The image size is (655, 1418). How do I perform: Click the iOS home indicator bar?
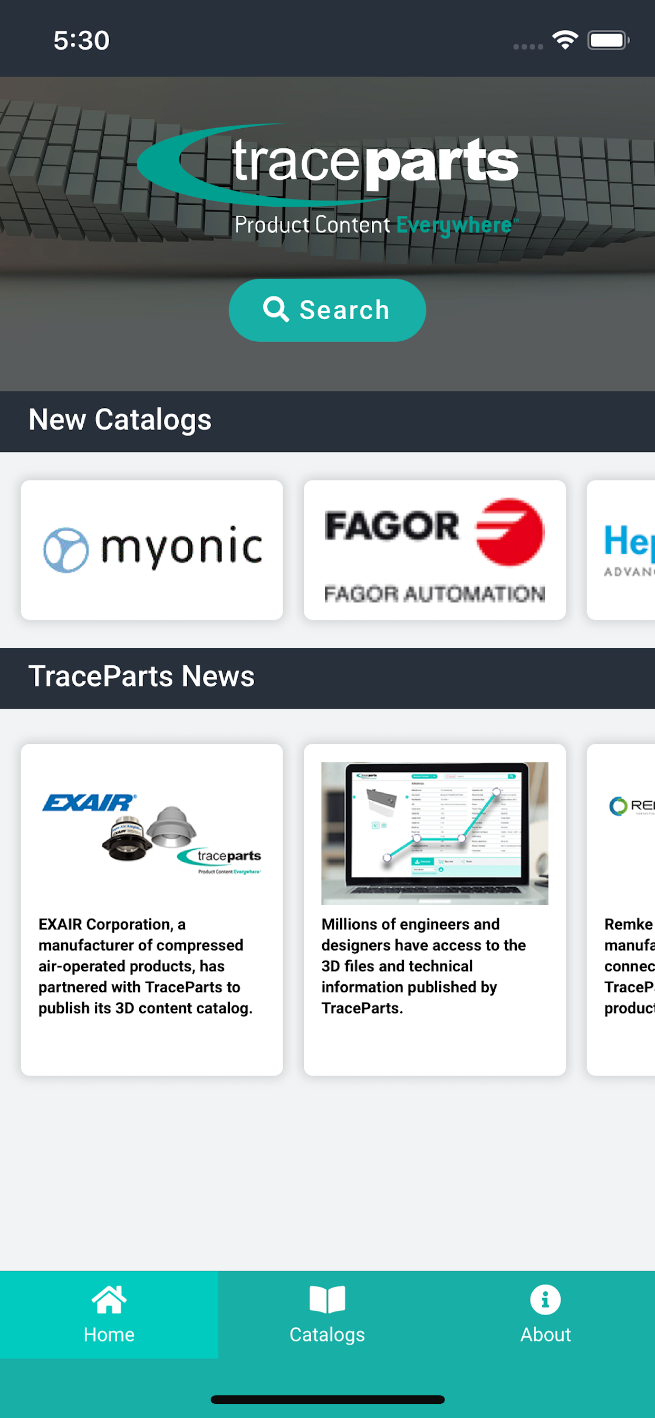[x=327, y=1400]
